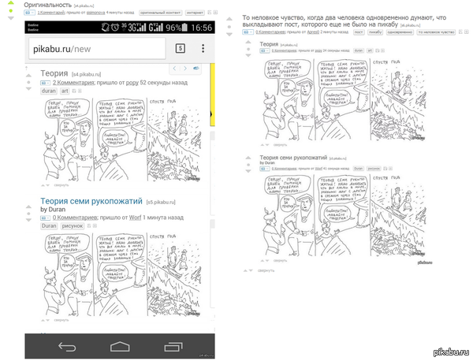
Task: Go to previous post with left chevron
Action: tap(174, 69)
